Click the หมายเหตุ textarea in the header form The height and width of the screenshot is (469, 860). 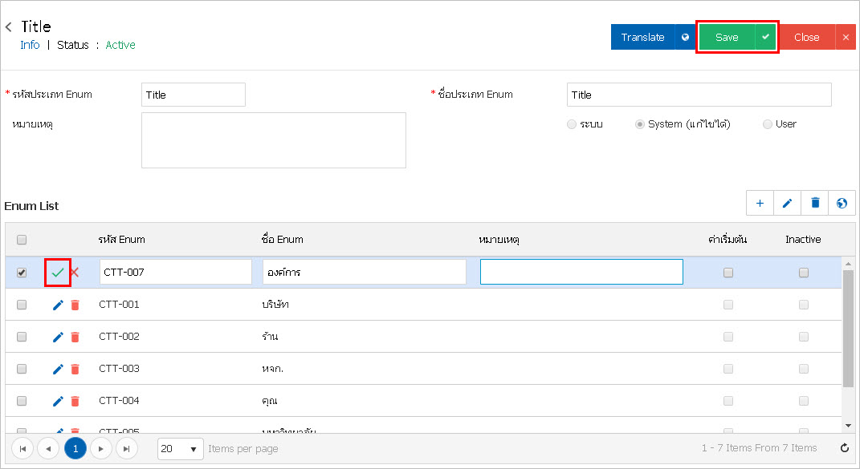pyautogui.click(x=274, y=140)
